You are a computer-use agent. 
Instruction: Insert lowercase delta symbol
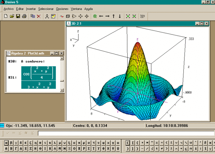pos(21,143)
